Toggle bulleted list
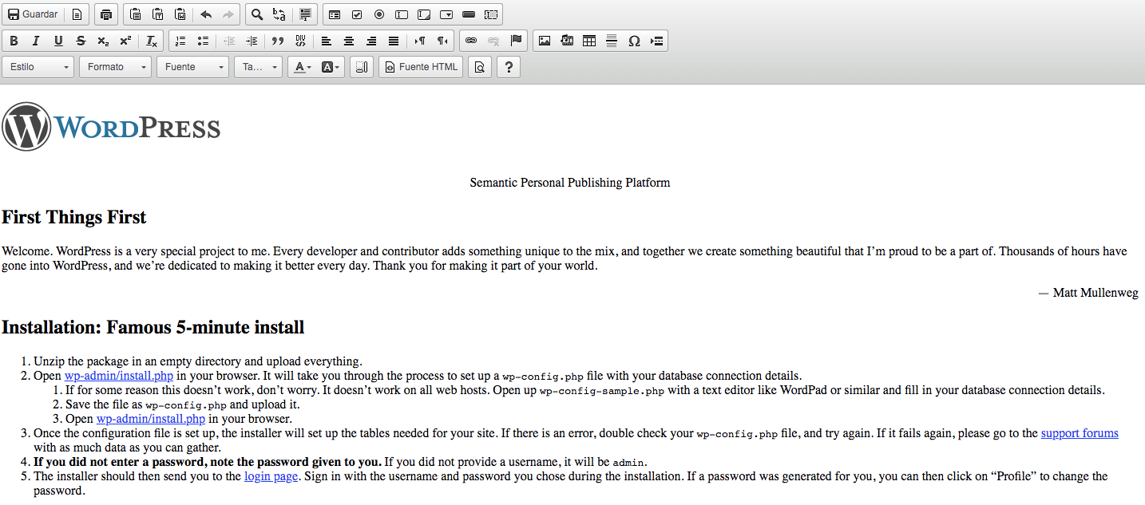The height and width of the screenshot is (505, 1145). coord(203,41)
